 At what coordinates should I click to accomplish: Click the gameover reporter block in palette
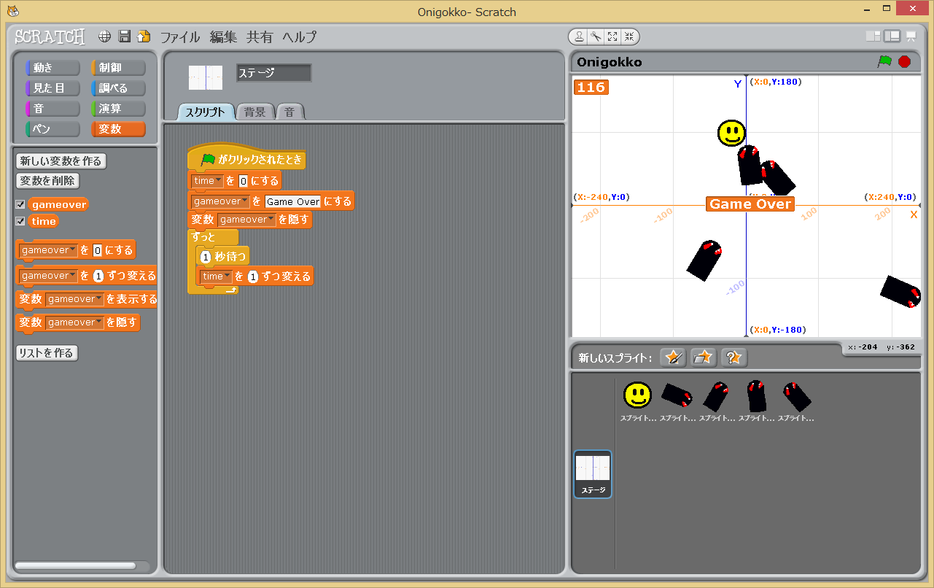click(x=59, y=204)
